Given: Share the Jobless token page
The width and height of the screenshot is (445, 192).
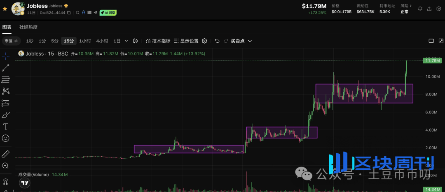Looking at the screenshot, I should coord(429,9).
